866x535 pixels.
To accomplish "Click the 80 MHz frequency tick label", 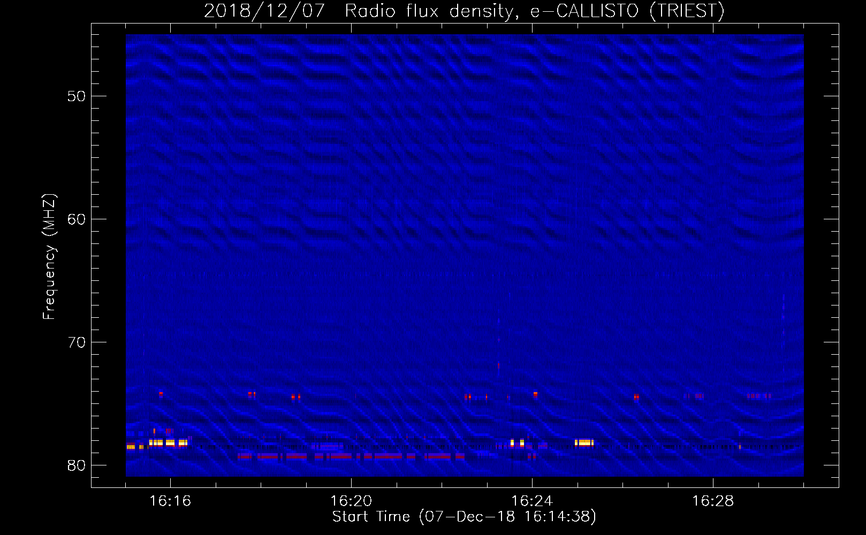I will pyautogui.click(x=77, y=465).
